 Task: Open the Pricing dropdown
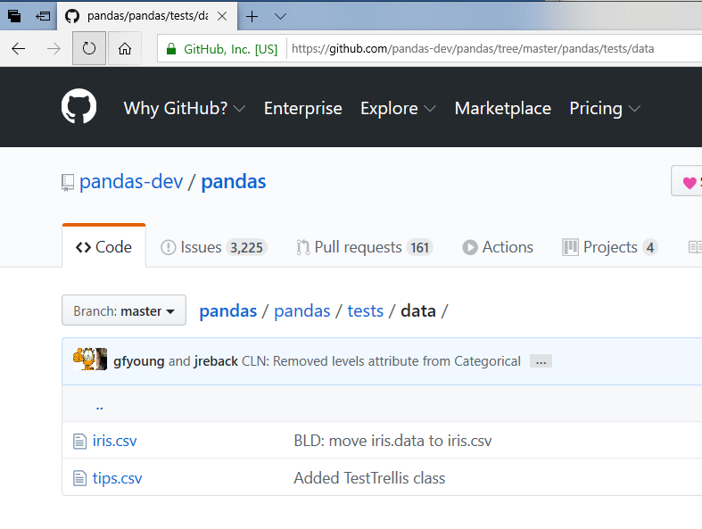coord(605,108)
